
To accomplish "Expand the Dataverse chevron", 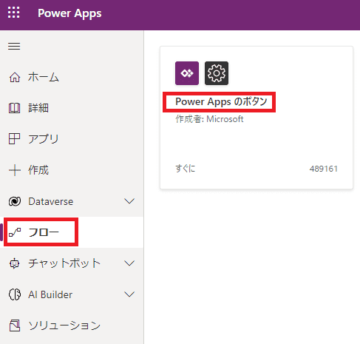I will (129, 201).
